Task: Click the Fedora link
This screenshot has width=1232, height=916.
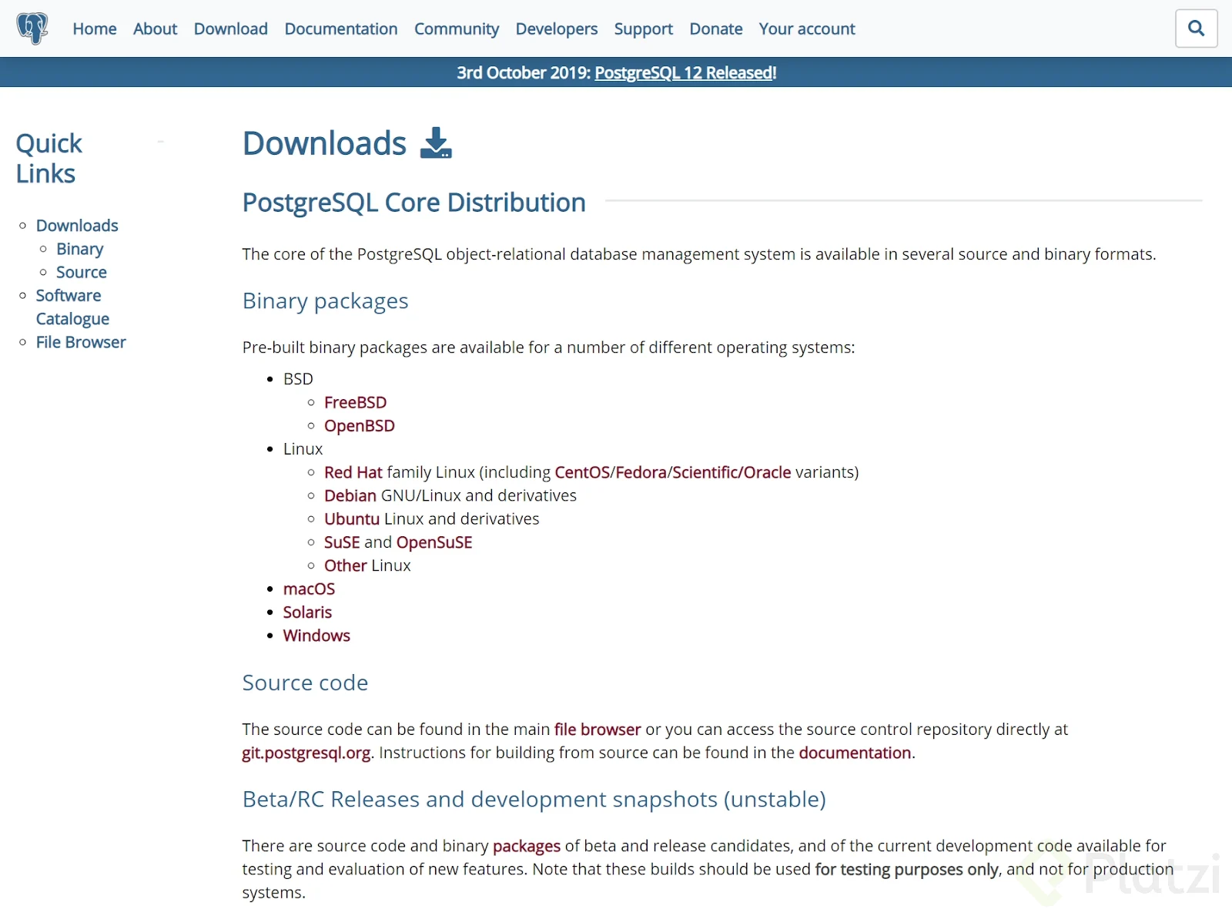Action: [641, 472]
